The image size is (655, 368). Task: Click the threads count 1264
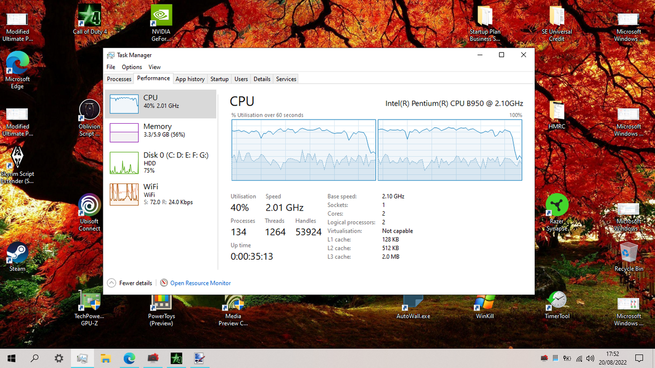tap(275, 232)
